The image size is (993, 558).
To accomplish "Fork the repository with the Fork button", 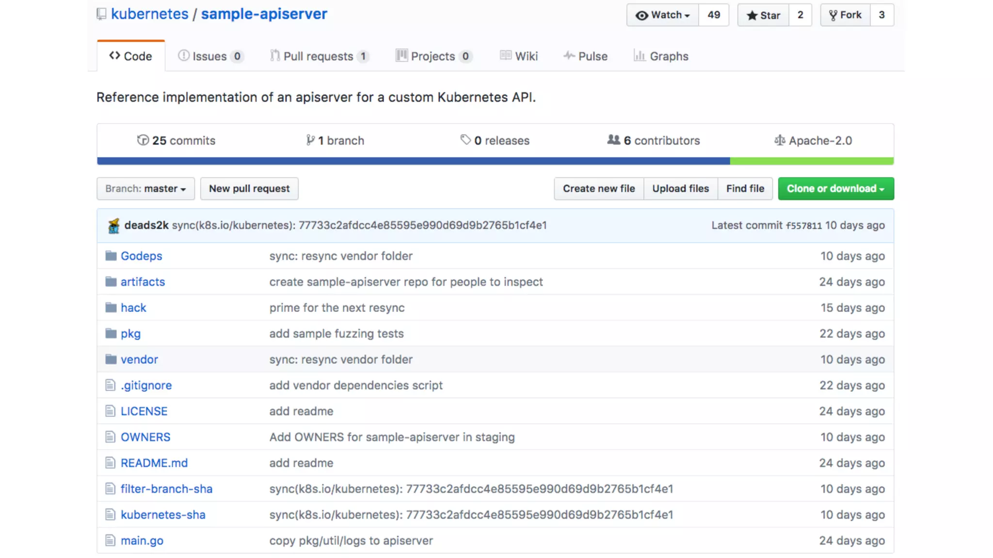I will click(845, 15).
